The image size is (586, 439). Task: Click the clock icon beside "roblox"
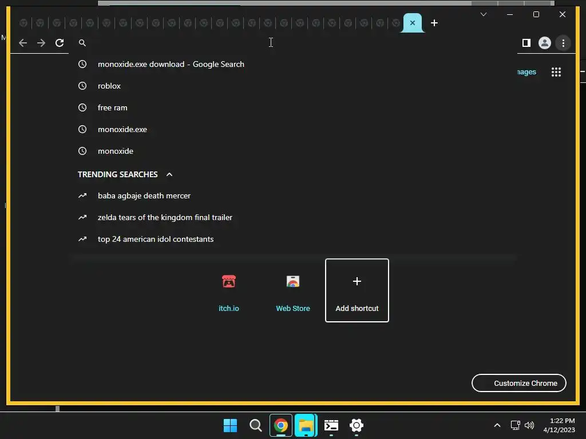(82, 86)
